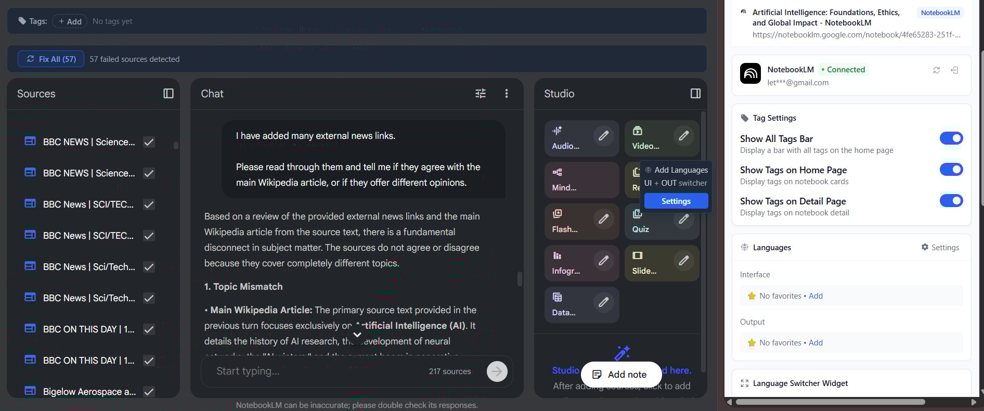Click Add note button
This screenshot has width=984, height=411.
pyautogui.click(x=621, y=374)
